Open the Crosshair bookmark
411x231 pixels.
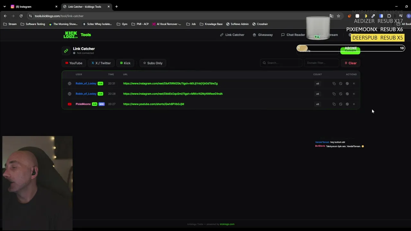(x=260, y=24)
